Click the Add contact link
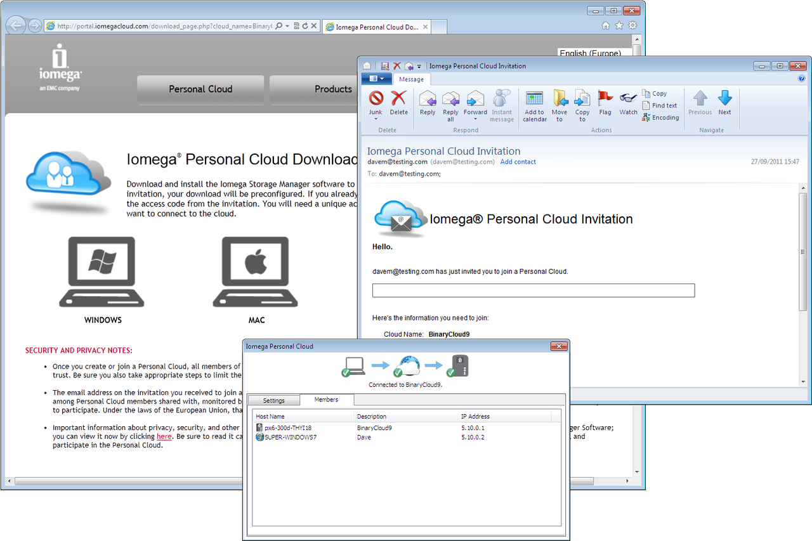 [518, 162]
